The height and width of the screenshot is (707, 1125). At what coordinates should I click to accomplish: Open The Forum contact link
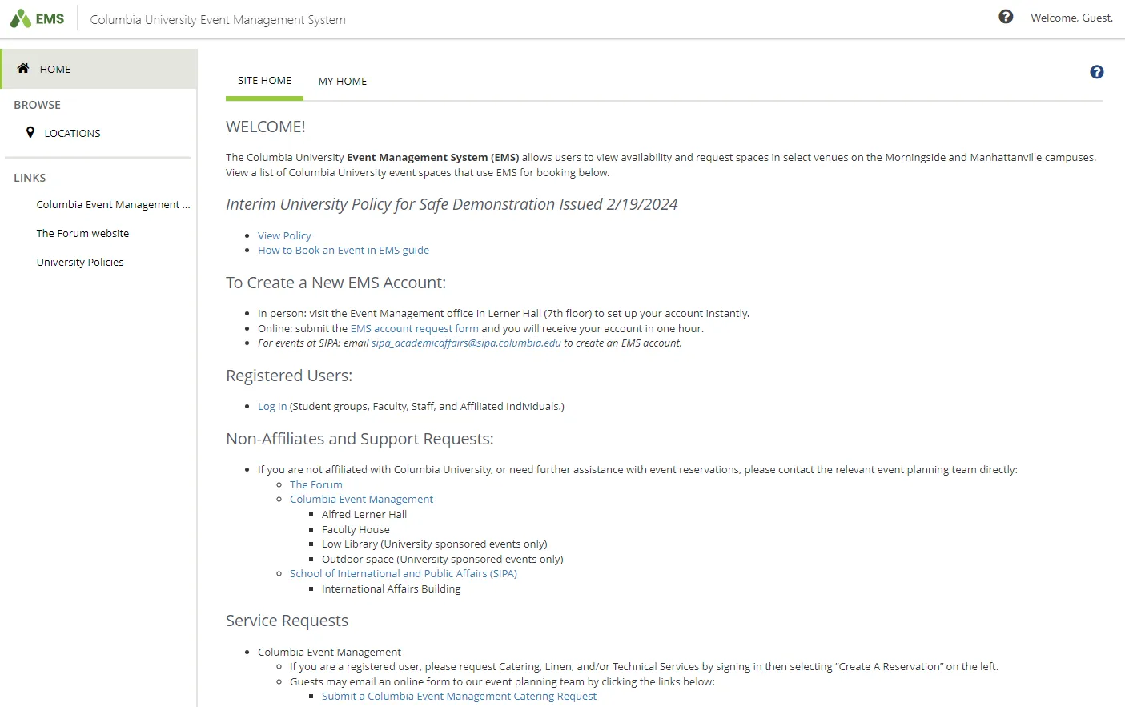click(315, 484)
